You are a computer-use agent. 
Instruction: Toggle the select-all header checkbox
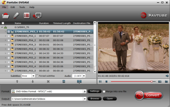3,23
